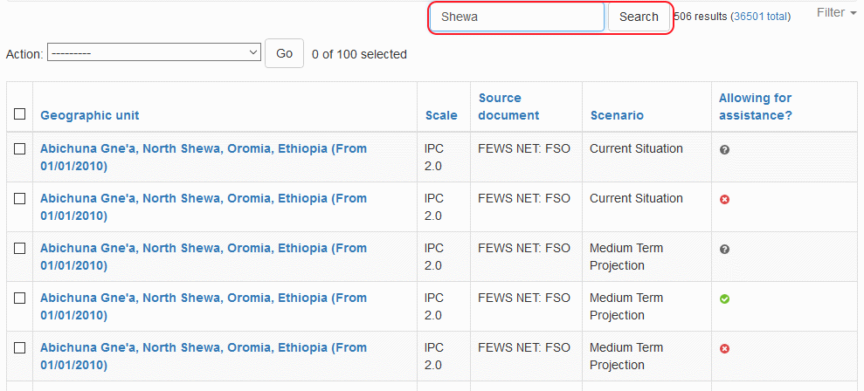Open the Action dropdown menu
Image resolution: width=864 pixels, height=391 pixels.
point(155,53)
